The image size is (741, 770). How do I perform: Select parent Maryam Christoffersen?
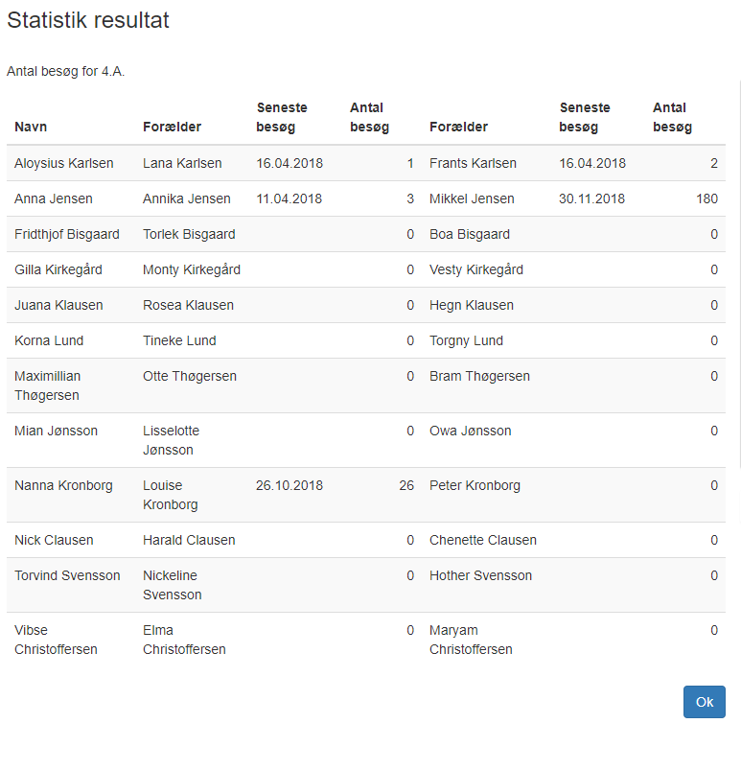pyautogui.click(x=471, y=640)
